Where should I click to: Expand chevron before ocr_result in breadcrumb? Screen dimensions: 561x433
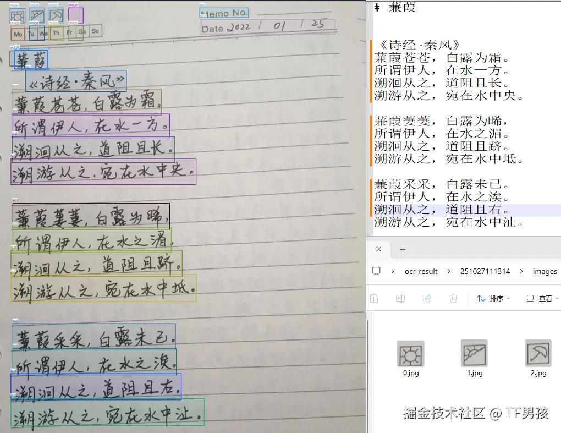click(393, 271)
